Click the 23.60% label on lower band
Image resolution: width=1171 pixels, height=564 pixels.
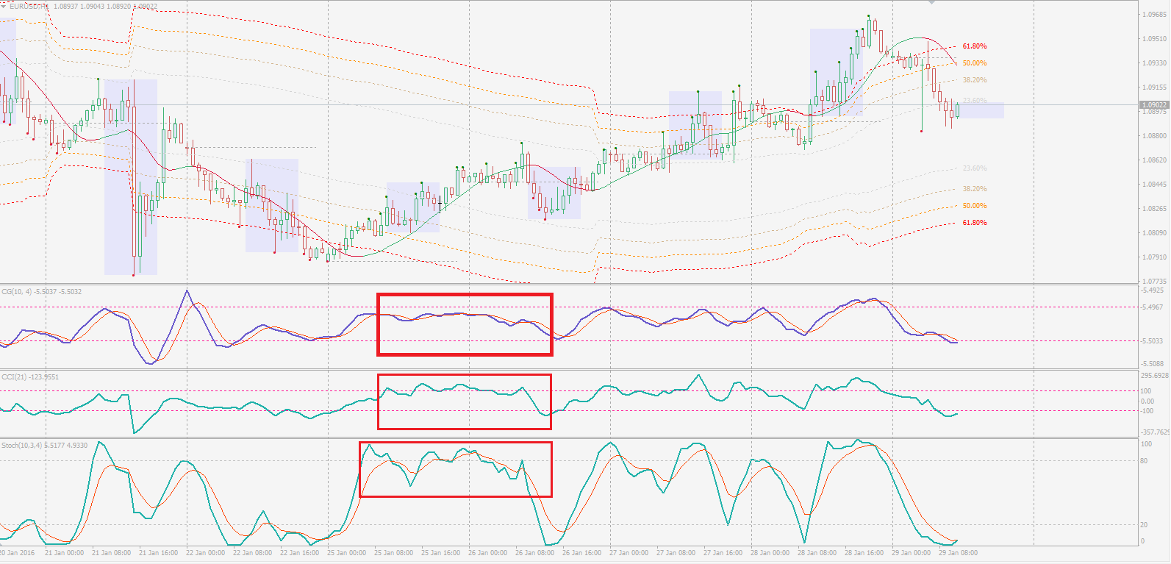975,168
